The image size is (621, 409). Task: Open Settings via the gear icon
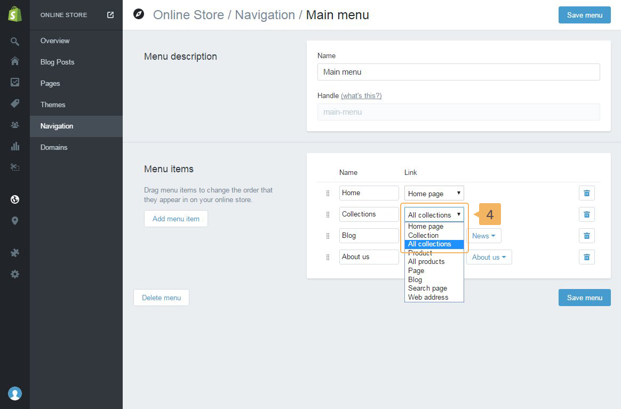(15, 274)
